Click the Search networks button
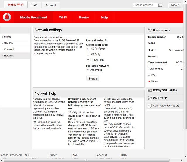 (x=93, y=79)
